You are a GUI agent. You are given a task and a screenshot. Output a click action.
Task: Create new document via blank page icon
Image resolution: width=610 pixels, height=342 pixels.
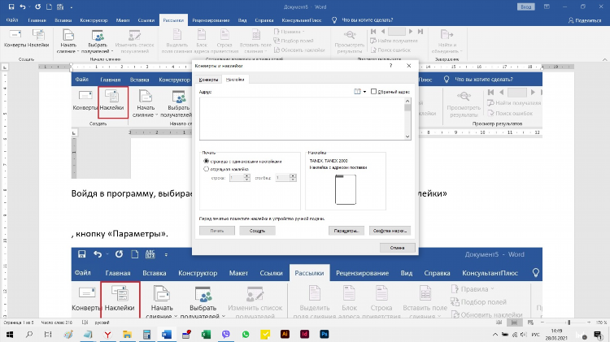tap(49, 6)
